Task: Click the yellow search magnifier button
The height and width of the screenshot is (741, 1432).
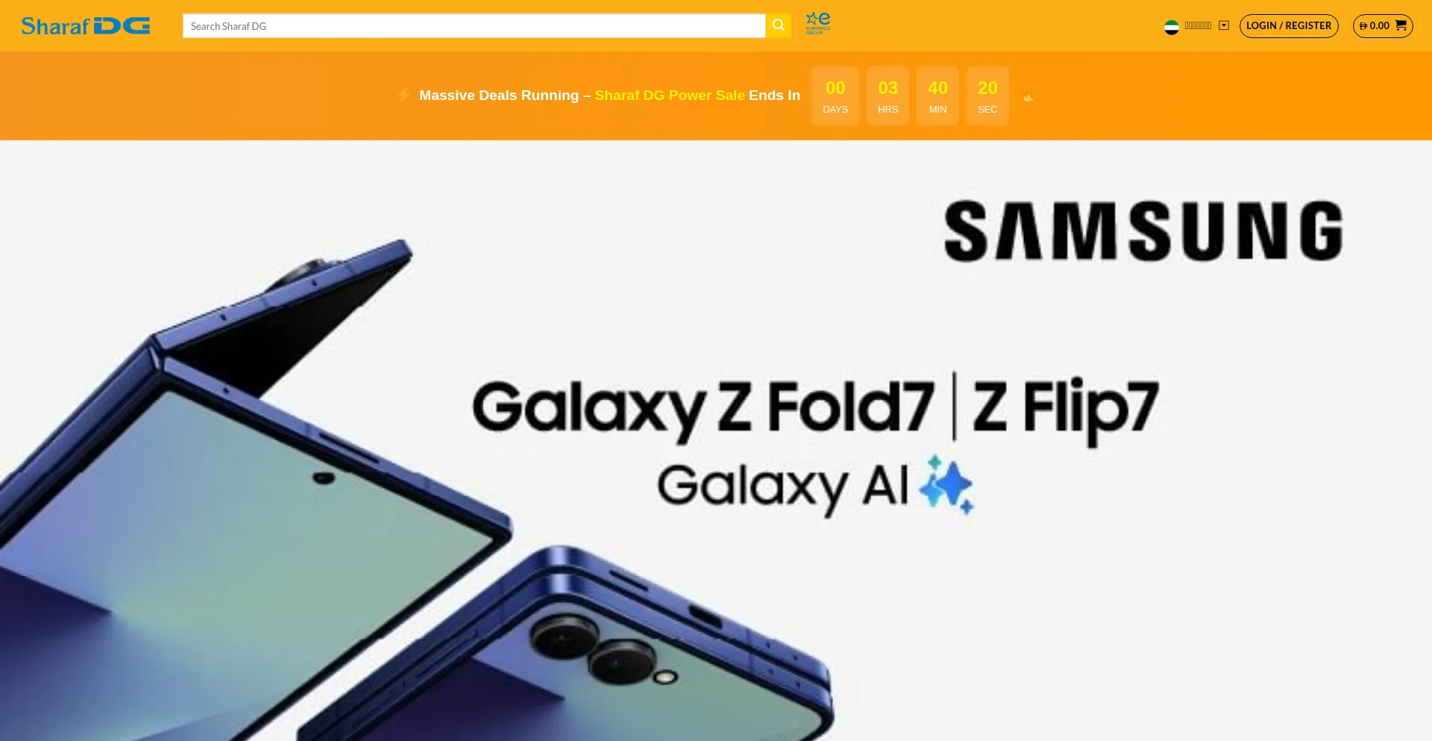Action: tap(778, 25)
